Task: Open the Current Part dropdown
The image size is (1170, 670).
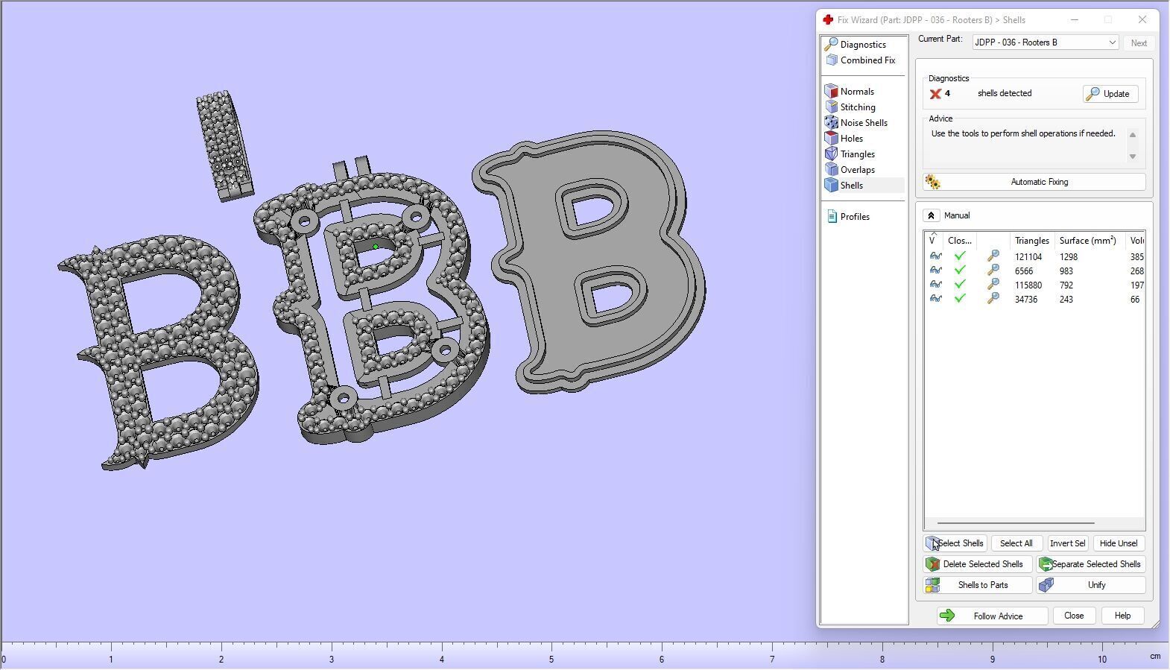Action: (x=1046, y=42)
